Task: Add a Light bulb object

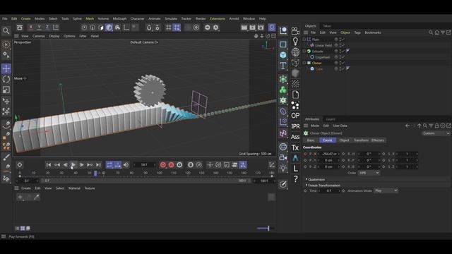Action: click(x=295, y=41)
